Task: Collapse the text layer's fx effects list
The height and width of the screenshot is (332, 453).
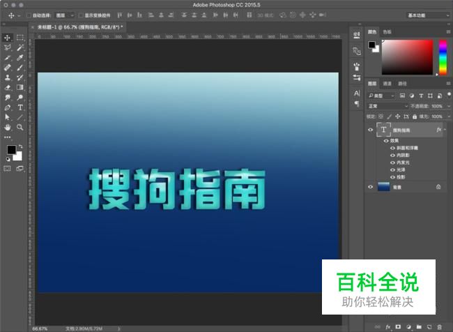Action: (445, 130)
